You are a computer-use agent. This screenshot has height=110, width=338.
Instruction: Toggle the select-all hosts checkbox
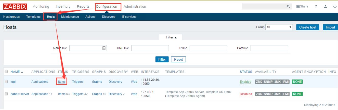point(6,72)
